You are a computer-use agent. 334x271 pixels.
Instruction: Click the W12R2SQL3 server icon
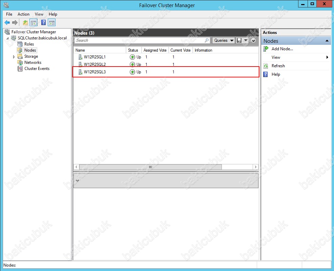(x=81, y=72)
